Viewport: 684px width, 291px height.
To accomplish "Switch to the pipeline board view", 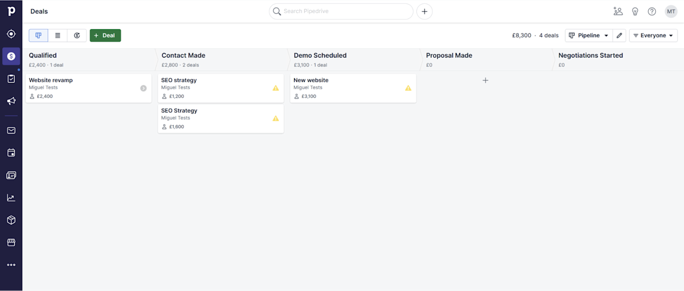I will pyautogui.click(x=39, y=36).
